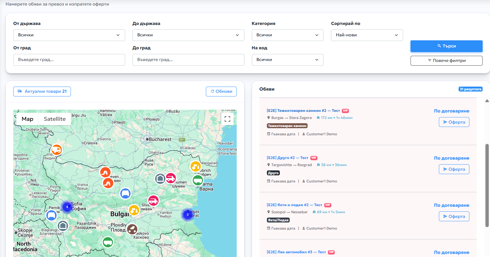The height and width of the screenshot is (257, 490).
Task: Open the brown marker near Haskovo
Action: point(132,229)
